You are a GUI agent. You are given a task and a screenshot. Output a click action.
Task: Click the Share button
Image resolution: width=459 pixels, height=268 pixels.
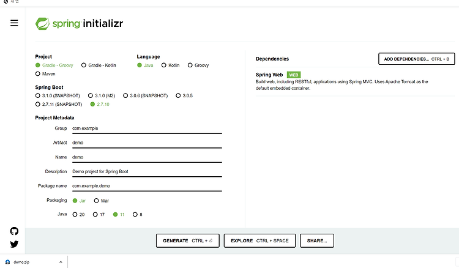(x=317, y=241)
